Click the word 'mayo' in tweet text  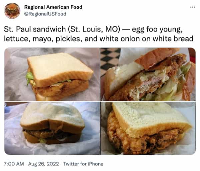(x=43, y=39)
